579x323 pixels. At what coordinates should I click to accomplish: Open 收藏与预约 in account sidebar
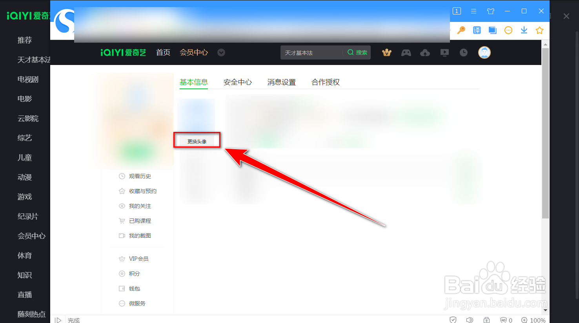(x=138, y=191)
